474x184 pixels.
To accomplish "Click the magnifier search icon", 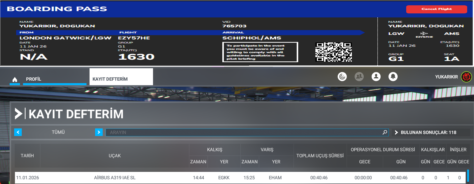I will [x=385, y=132].
